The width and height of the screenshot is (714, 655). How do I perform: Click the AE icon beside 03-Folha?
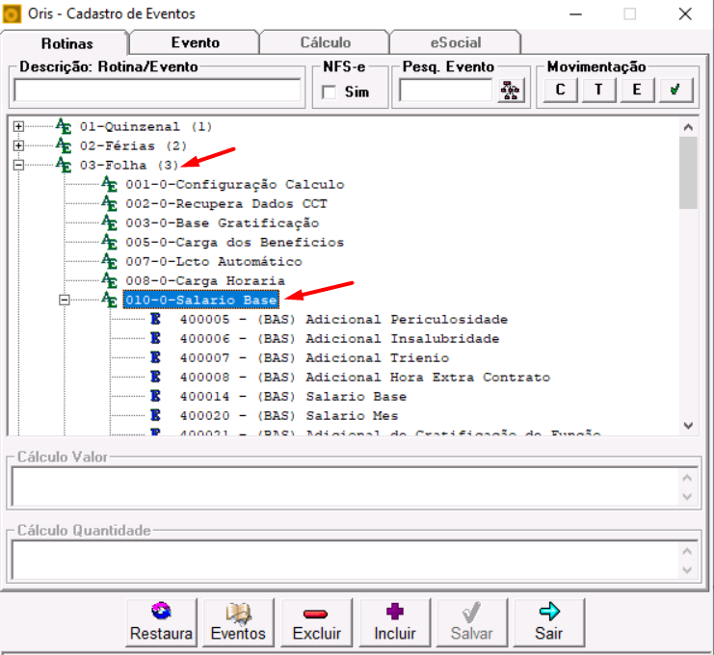click(x=64, y=165)
